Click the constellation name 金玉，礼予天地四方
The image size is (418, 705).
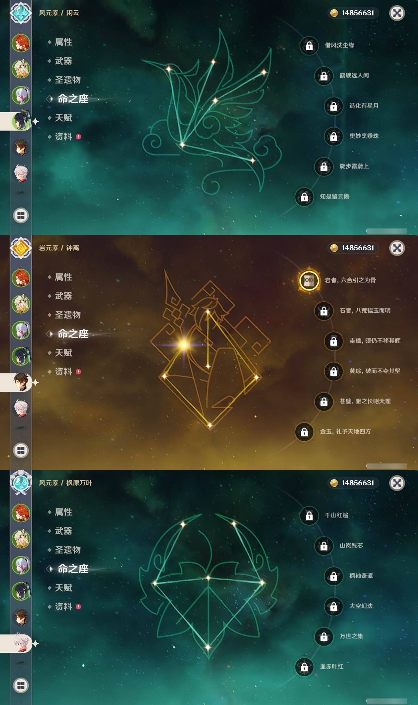[345, 431]
